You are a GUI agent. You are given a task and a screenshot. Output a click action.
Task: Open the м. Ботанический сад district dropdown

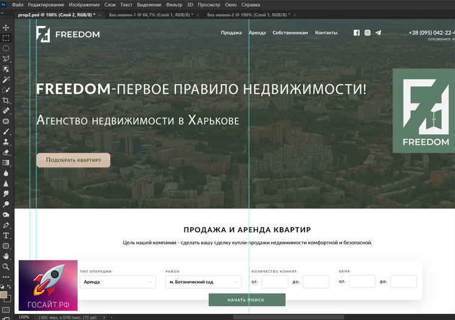[203, 282]
